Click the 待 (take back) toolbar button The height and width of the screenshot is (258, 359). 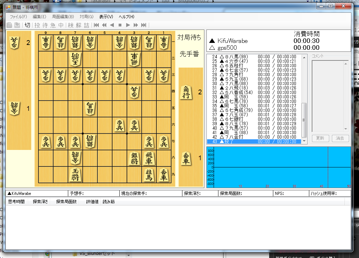point(45,25)
